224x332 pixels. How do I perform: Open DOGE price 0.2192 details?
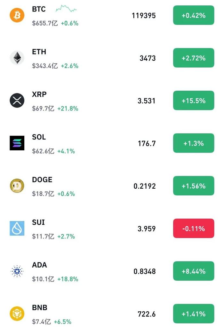(x=145, y=186)
